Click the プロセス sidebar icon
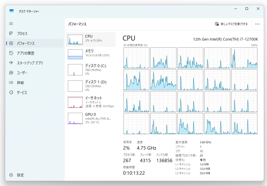The image size is (267, 186). point(11,33)
